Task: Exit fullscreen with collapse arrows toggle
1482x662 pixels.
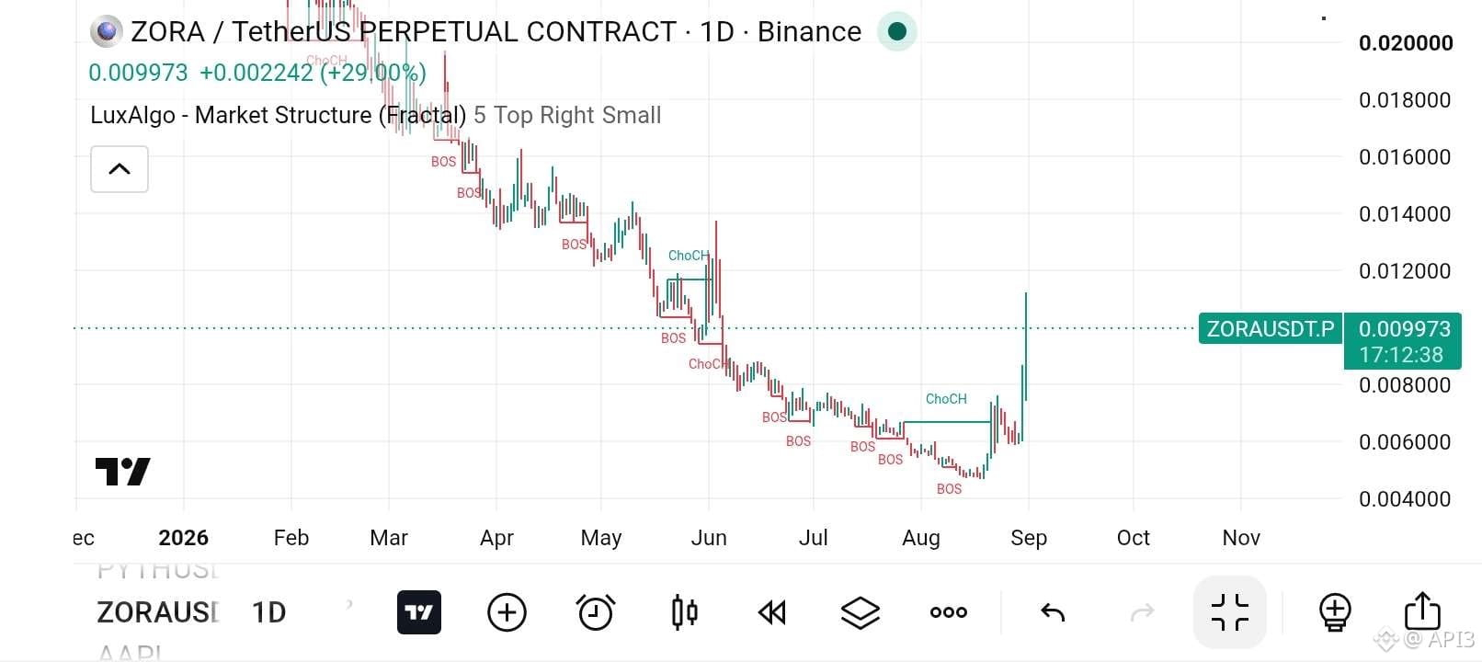Action: point(1230,612)
